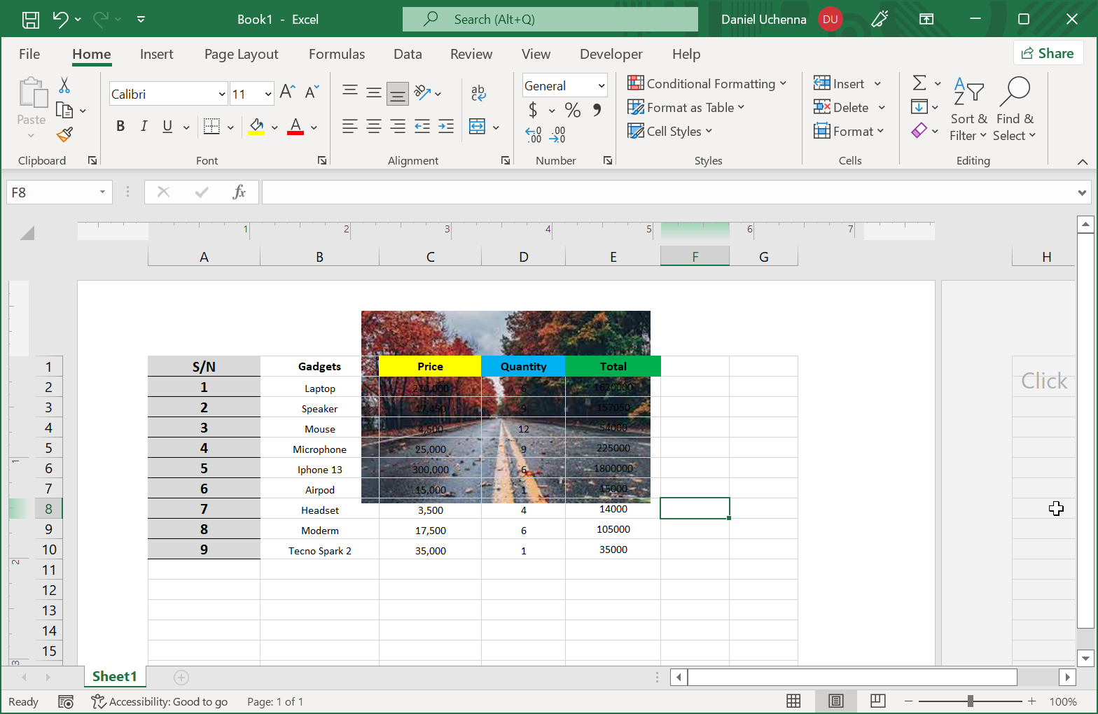
Task: Click the Search (Alt+Q) box
Action: [550, 20]
